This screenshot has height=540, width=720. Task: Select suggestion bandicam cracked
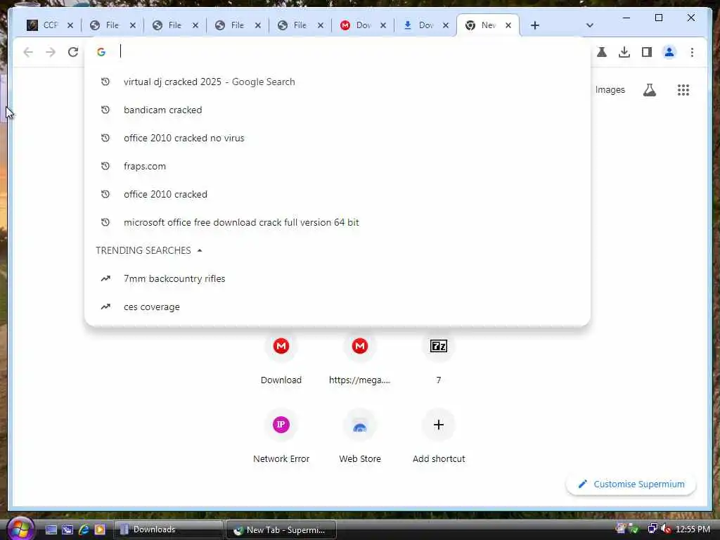(337, 110)
